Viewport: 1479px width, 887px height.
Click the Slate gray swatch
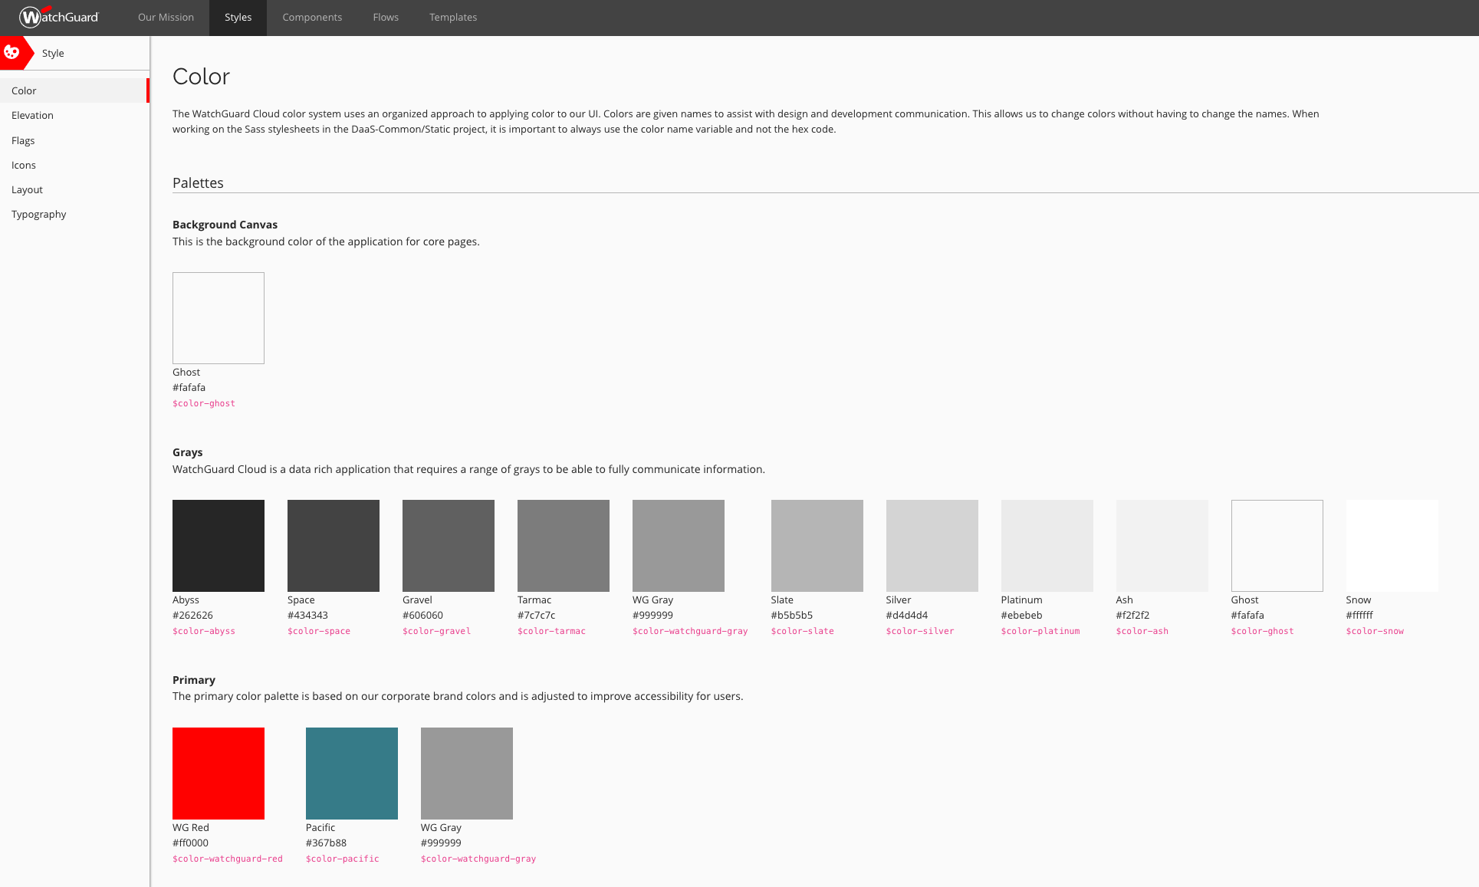817,545
